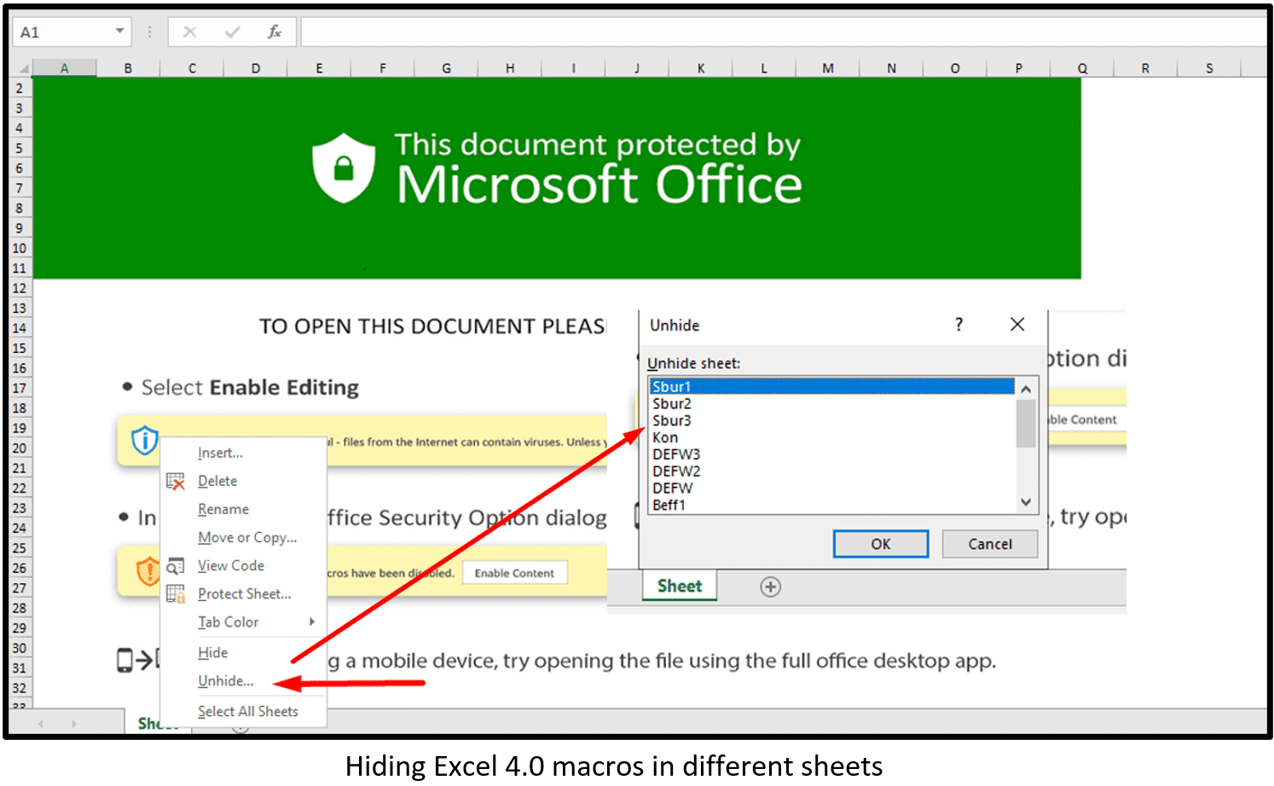Click OK in the Unhide dialog

point(881,544)
